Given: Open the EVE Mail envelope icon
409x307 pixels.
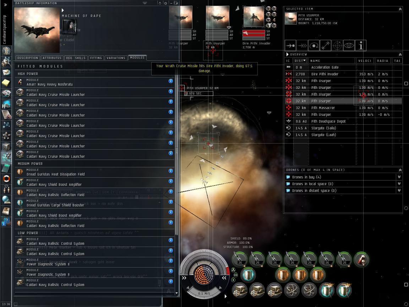Looking at the screenshot, I should (x=6, y=72).
